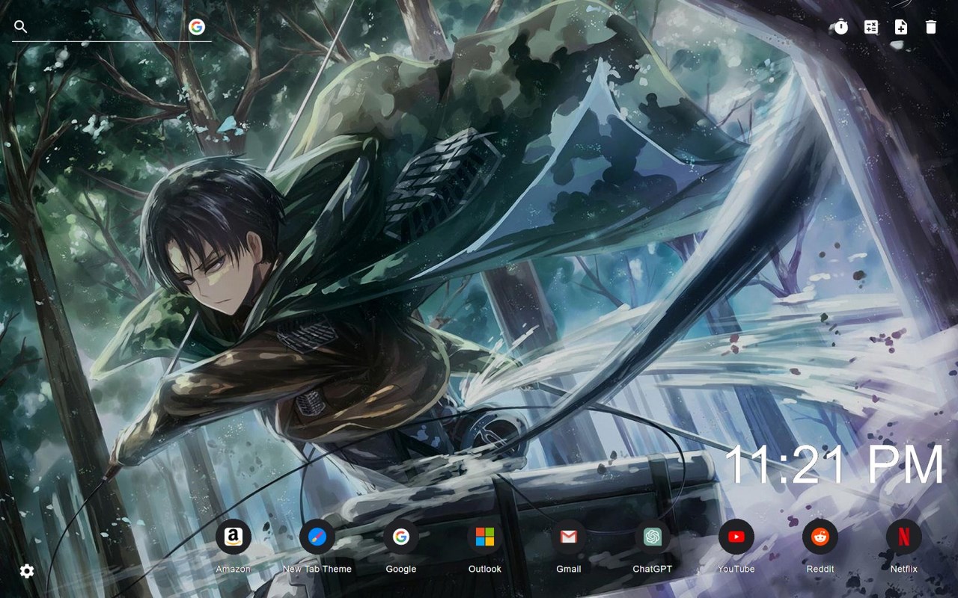Open the calculator tool
958x598 pixels.
tap(871, 27)
